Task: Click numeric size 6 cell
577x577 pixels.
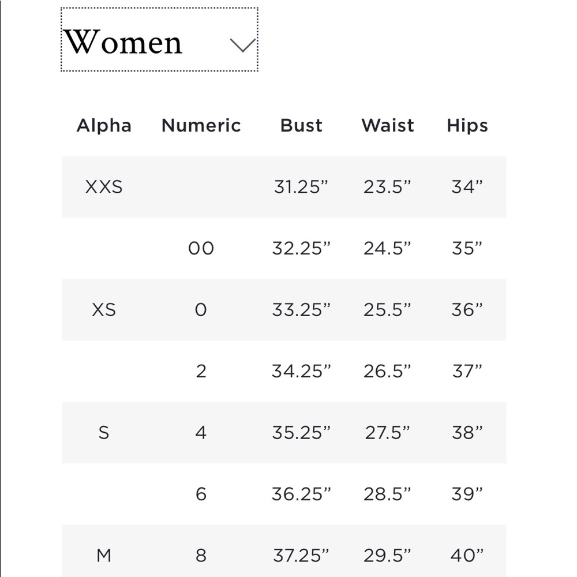Action: coord(201,494)
